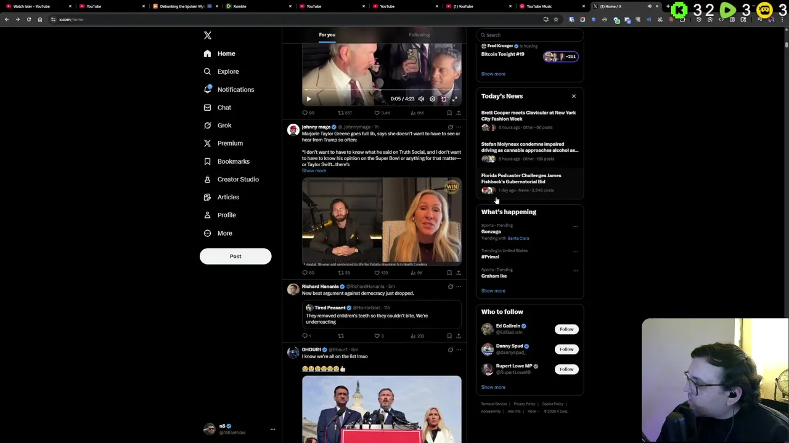Open Grok from the sidebar
The width and height of the screenshot is (789, 443).
(218, 125)
